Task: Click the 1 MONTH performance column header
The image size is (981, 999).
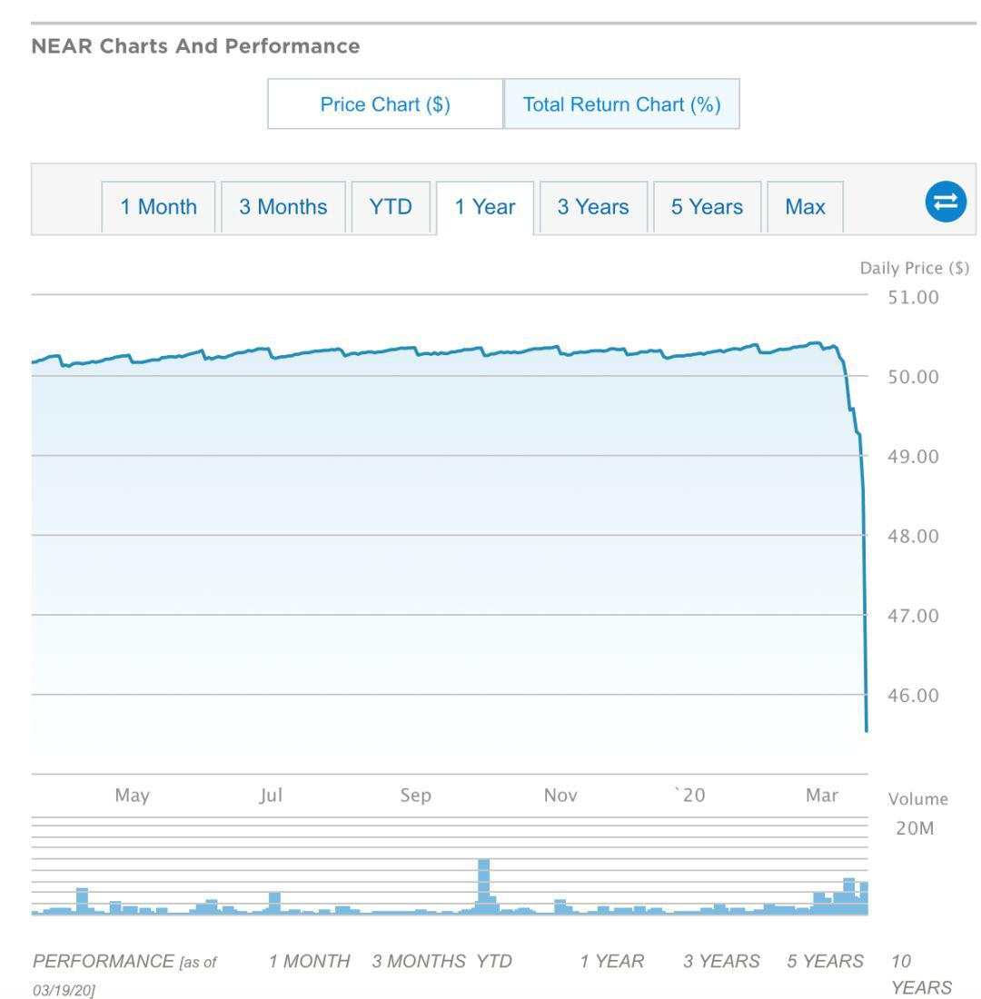Action: tap(309, 961)
